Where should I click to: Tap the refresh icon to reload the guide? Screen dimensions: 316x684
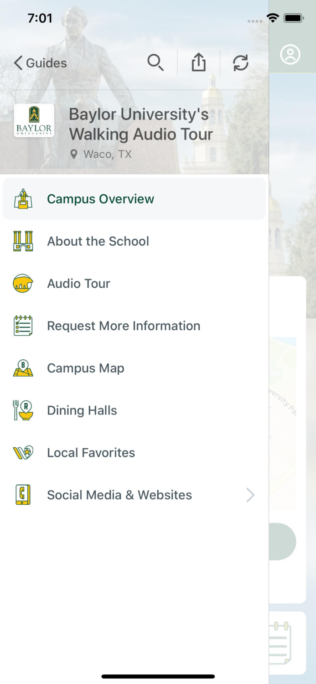(x=241, y=62)
